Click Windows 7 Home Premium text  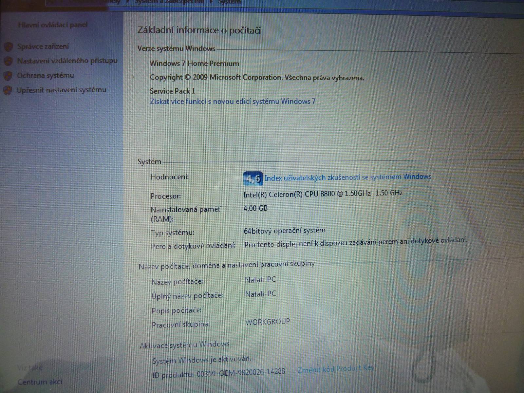195,64
